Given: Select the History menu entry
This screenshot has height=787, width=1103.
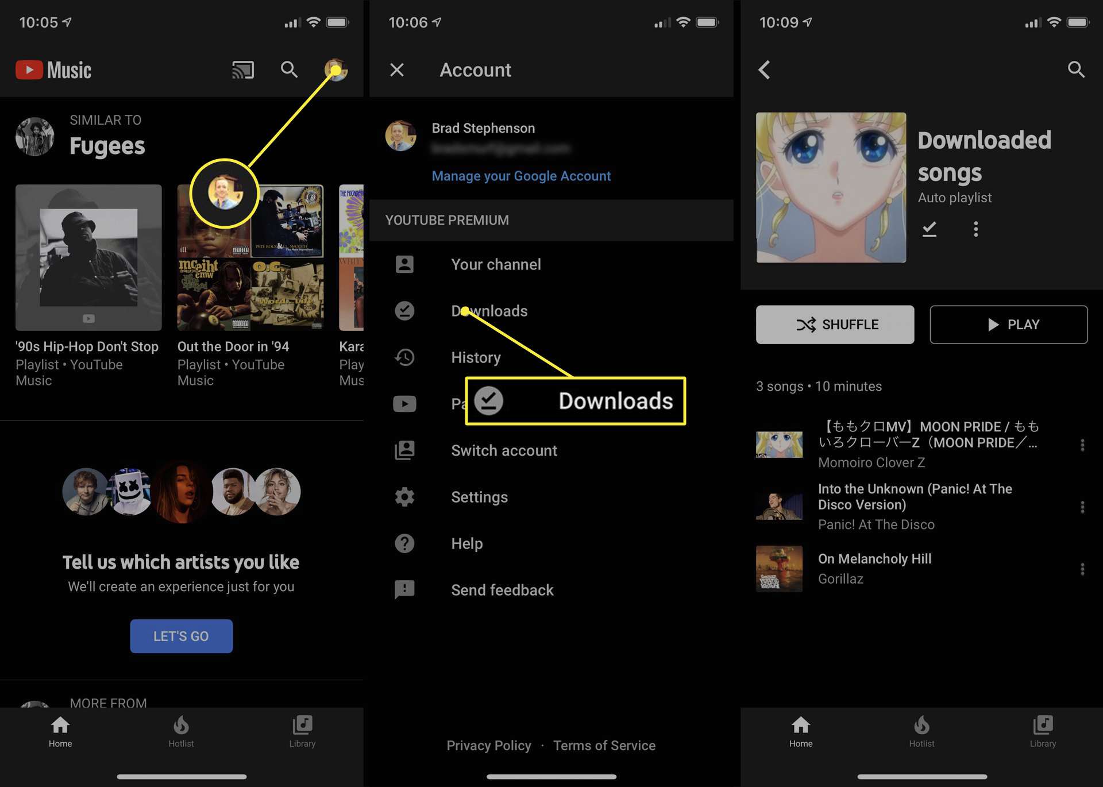Looking at the screenshot, I should tap(476, 357).
